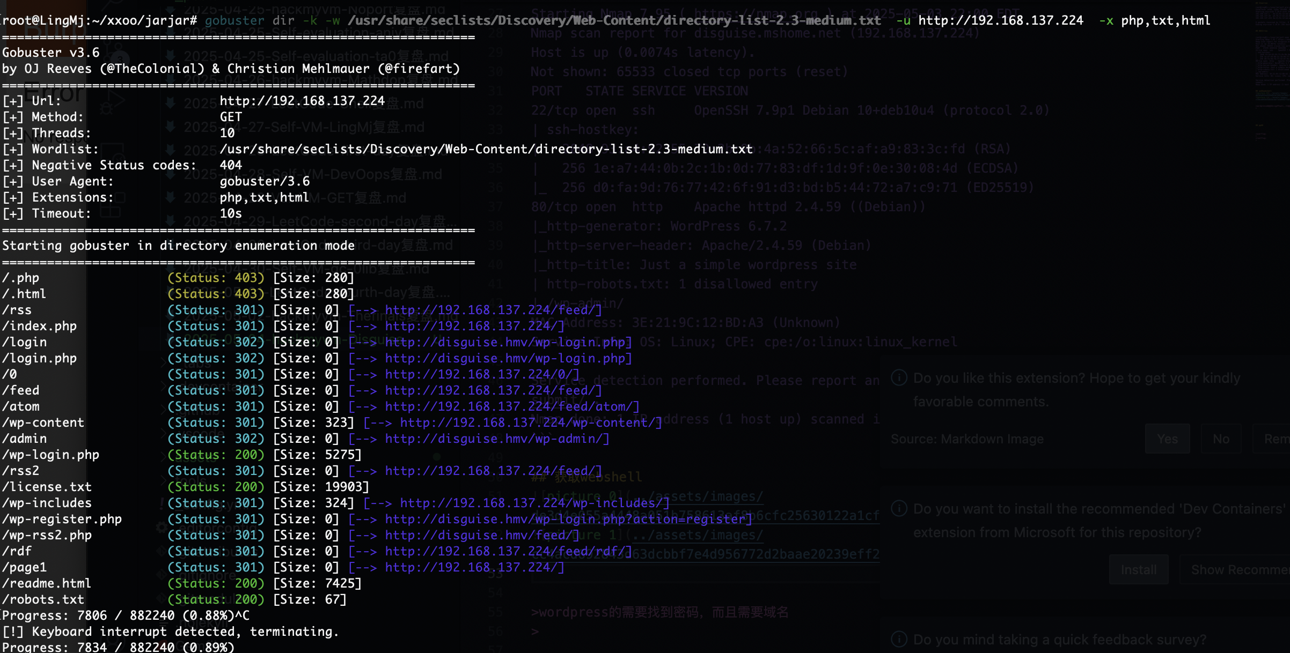Click the Install button in the Dev Containers notification
1290x653 pixels.
[1139, 569]
